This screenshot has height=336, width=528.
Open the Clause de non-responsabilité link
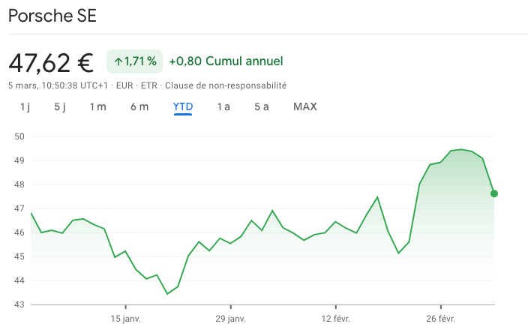(x=226, y=85)
